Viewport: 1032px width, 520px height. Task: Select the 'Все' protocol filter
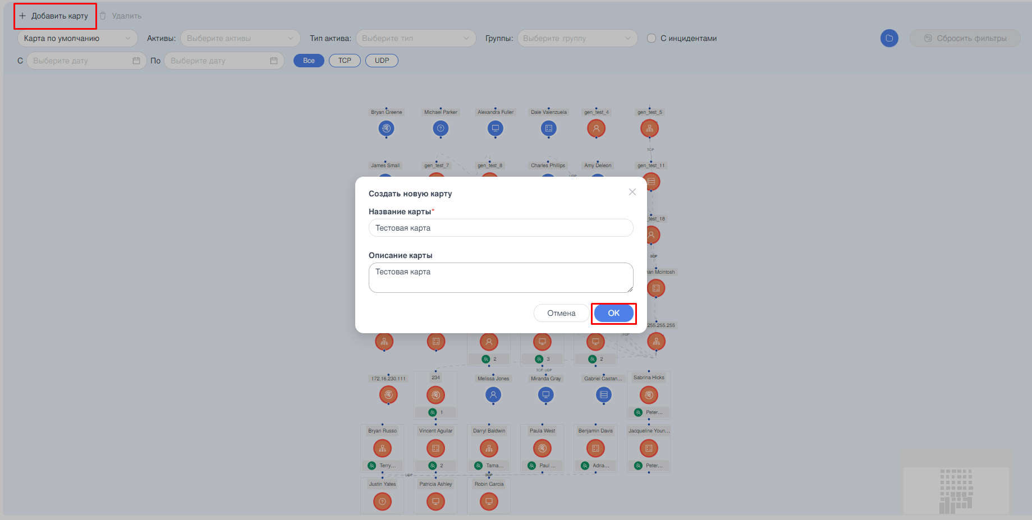(309, 61)
